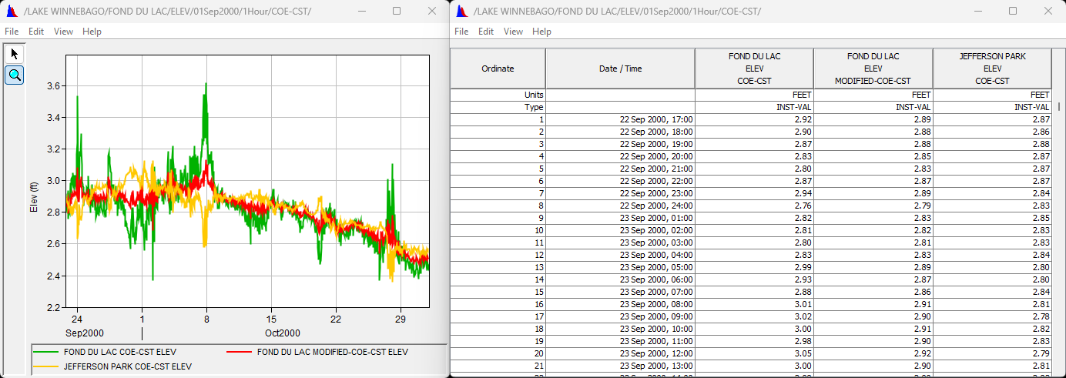Open Edit menu in table window

pos(486,32)
